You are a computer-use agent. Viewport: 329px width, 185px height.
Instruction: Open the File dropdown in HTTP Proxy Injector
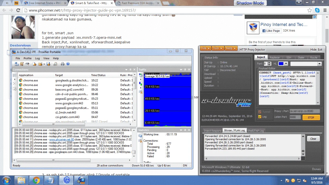(x=206, y=48)
